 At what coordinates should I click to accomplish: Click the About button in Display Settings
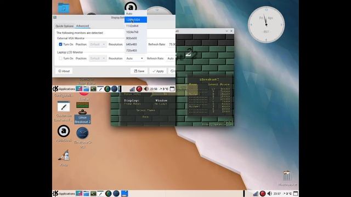[64, 71]
